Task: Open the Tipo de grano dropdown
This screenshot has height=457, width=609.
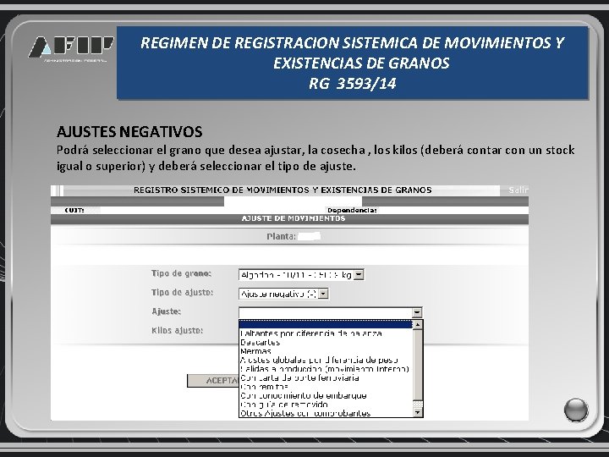Action: point(359,275)
